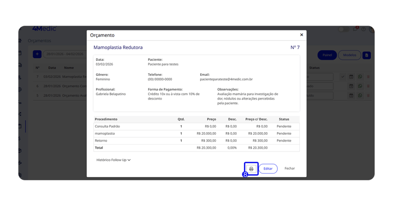Image resolution: width=393 pixels, height=206 pixels.
Task: Click the blue document export icon
Action: 367,55
